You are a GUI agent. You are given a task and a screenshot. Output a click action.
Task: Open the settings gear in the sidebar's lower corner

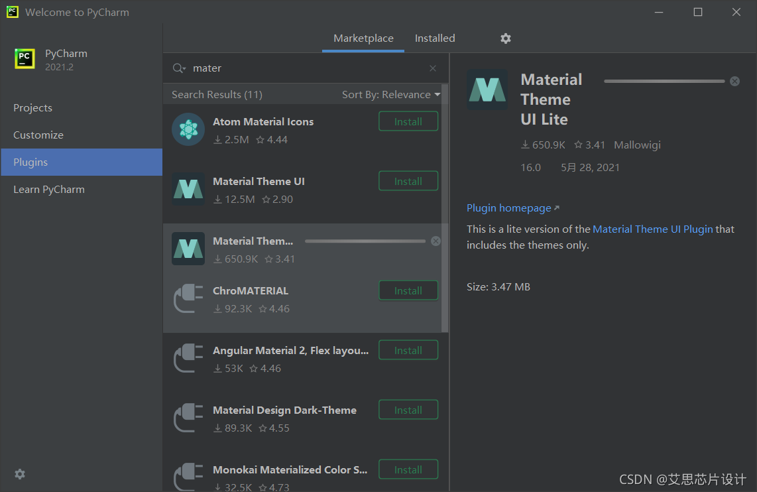click(x=20, y=474)
